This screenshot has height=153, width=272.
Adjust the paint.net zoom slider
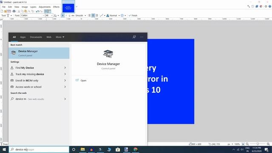tap(258, 144)
